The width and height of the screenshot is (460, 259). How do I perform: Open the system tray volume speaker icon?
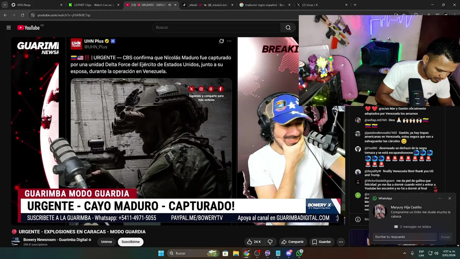(x=436, y=253)
